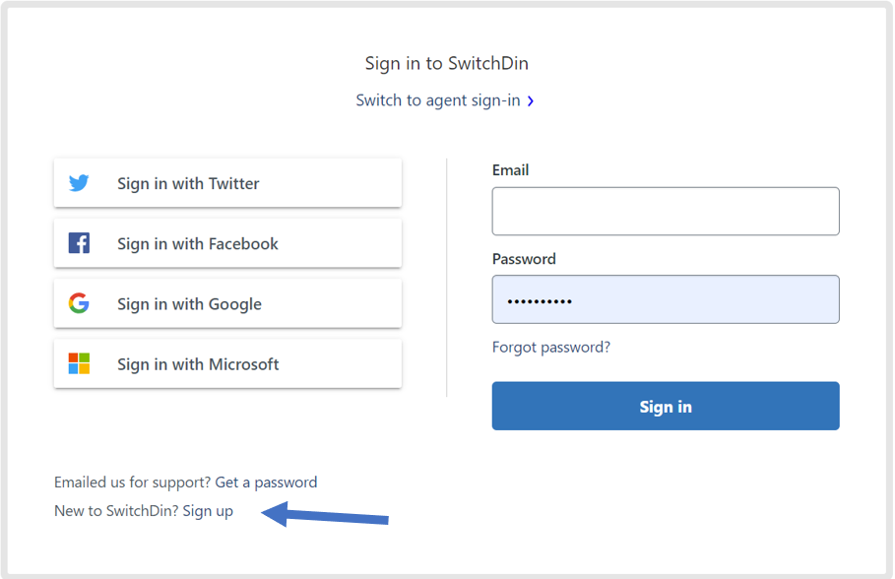895x579 pixels.
Task: Click the chevron next to agent sign-in
Action: click(531, 101)
